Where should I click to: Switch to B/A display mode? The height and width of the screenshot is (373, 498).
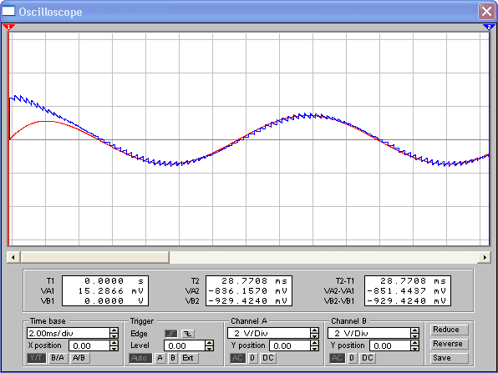[58, 358]
